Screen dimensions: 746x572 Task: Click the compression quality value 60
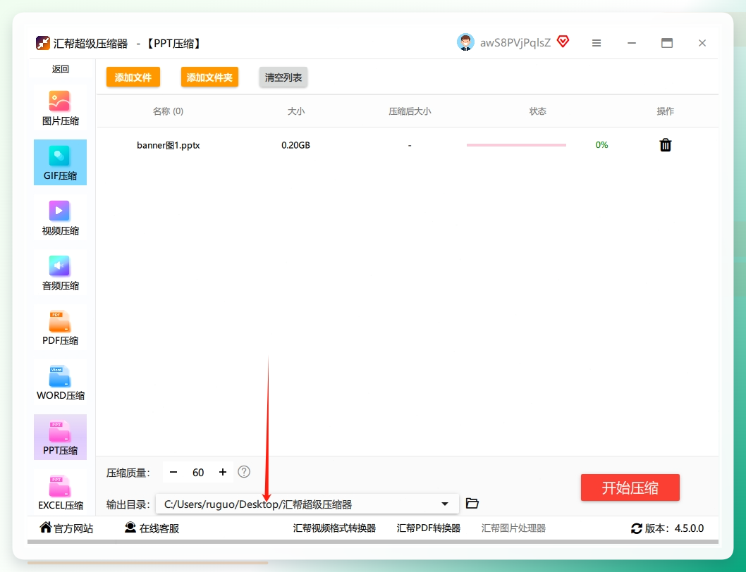198,473
